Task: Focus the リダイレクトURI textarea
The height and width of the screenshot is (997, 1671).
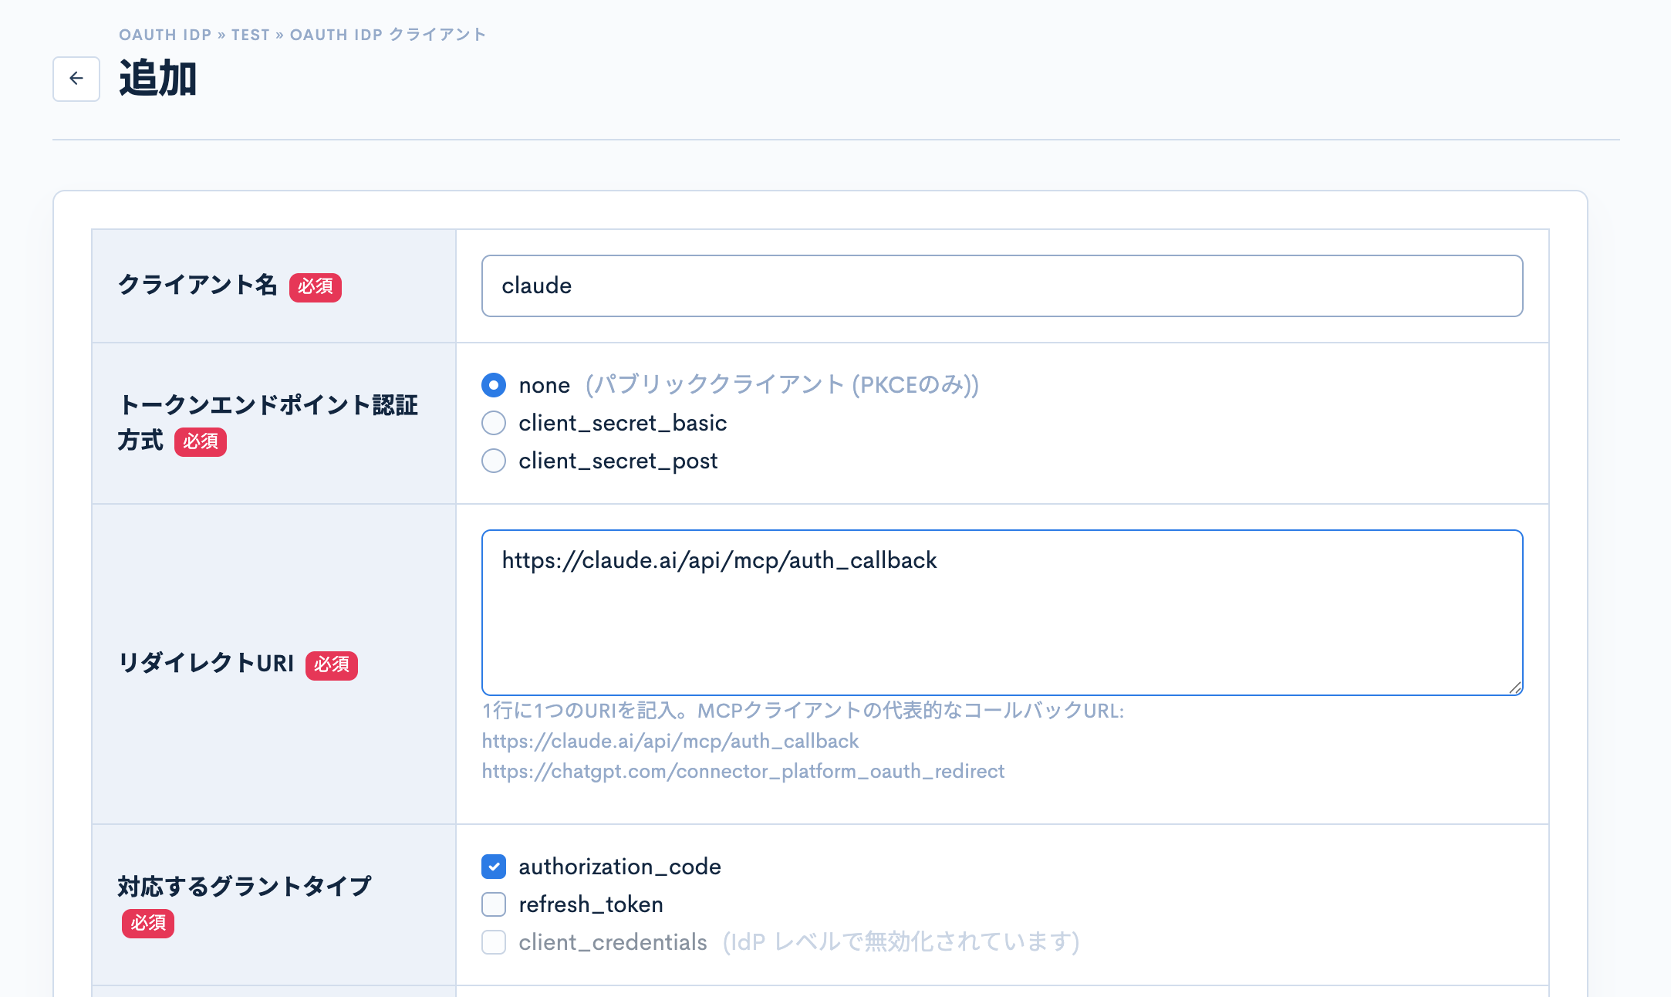Action: pyautogui.click(x=1002, y=613)
